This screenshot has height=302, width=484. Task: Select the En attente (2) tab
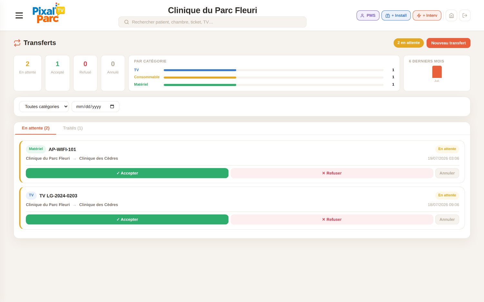(35, 128)
